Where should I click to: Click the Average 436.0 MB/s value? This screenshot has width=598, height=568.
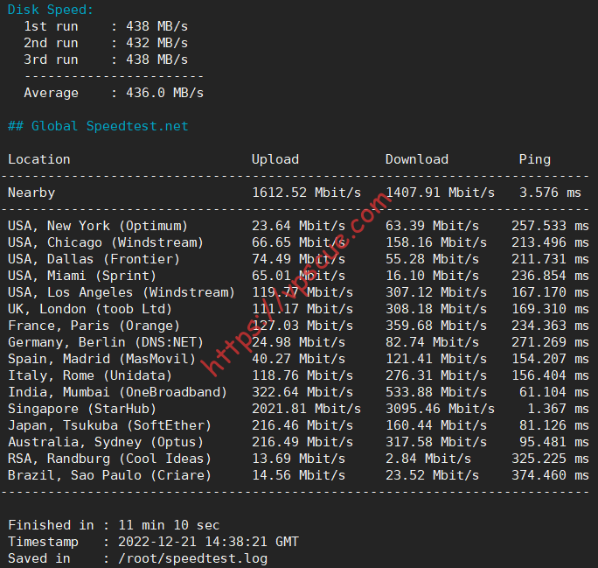(164, 93)
